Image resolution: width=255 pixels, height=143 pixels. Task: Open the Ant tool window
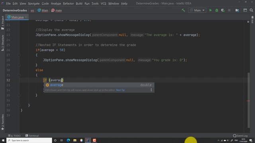coord(252,19)
